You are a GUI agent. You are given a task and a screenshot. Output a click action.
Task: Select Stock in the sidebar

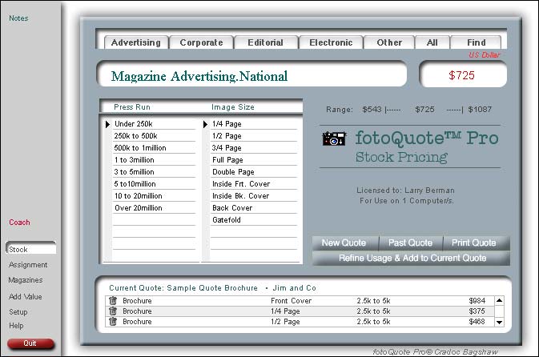(x=31, y=249)
